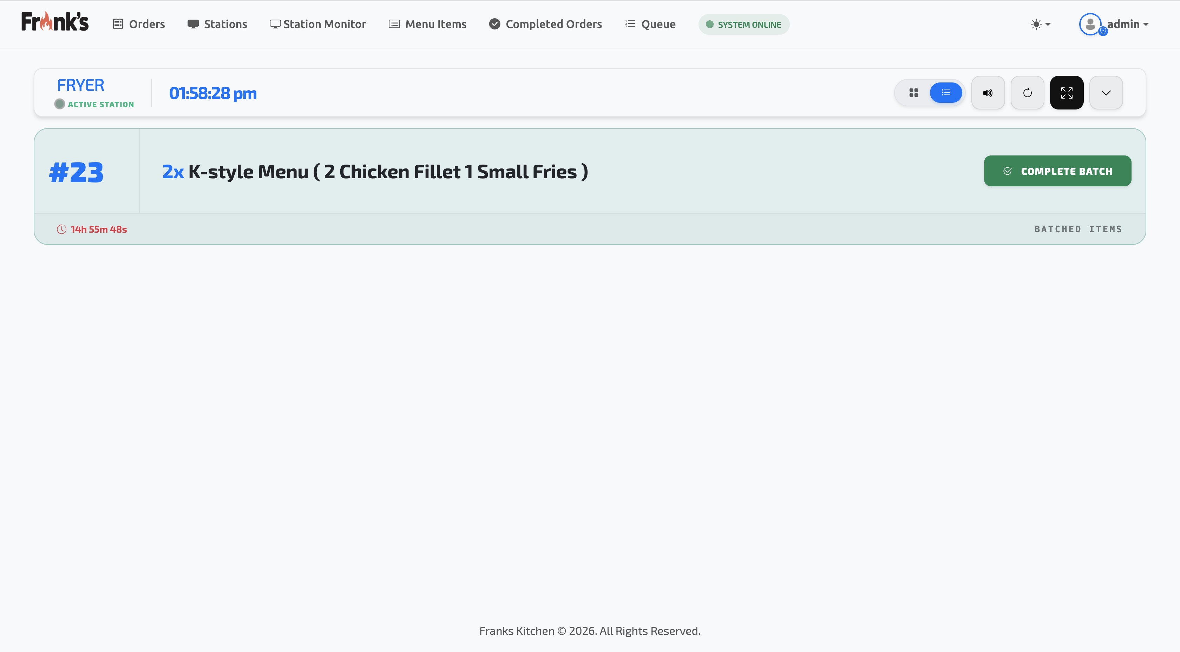This screenshot has width=1180, height=652.
Task: Open the admin user menu
Action: point(1127,24)
